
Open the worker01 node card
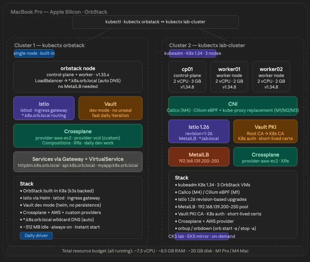click(229, 76)
